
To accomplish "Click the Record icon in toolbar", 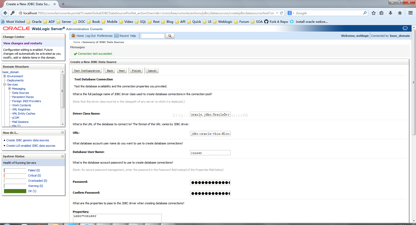I will point(116,36).
